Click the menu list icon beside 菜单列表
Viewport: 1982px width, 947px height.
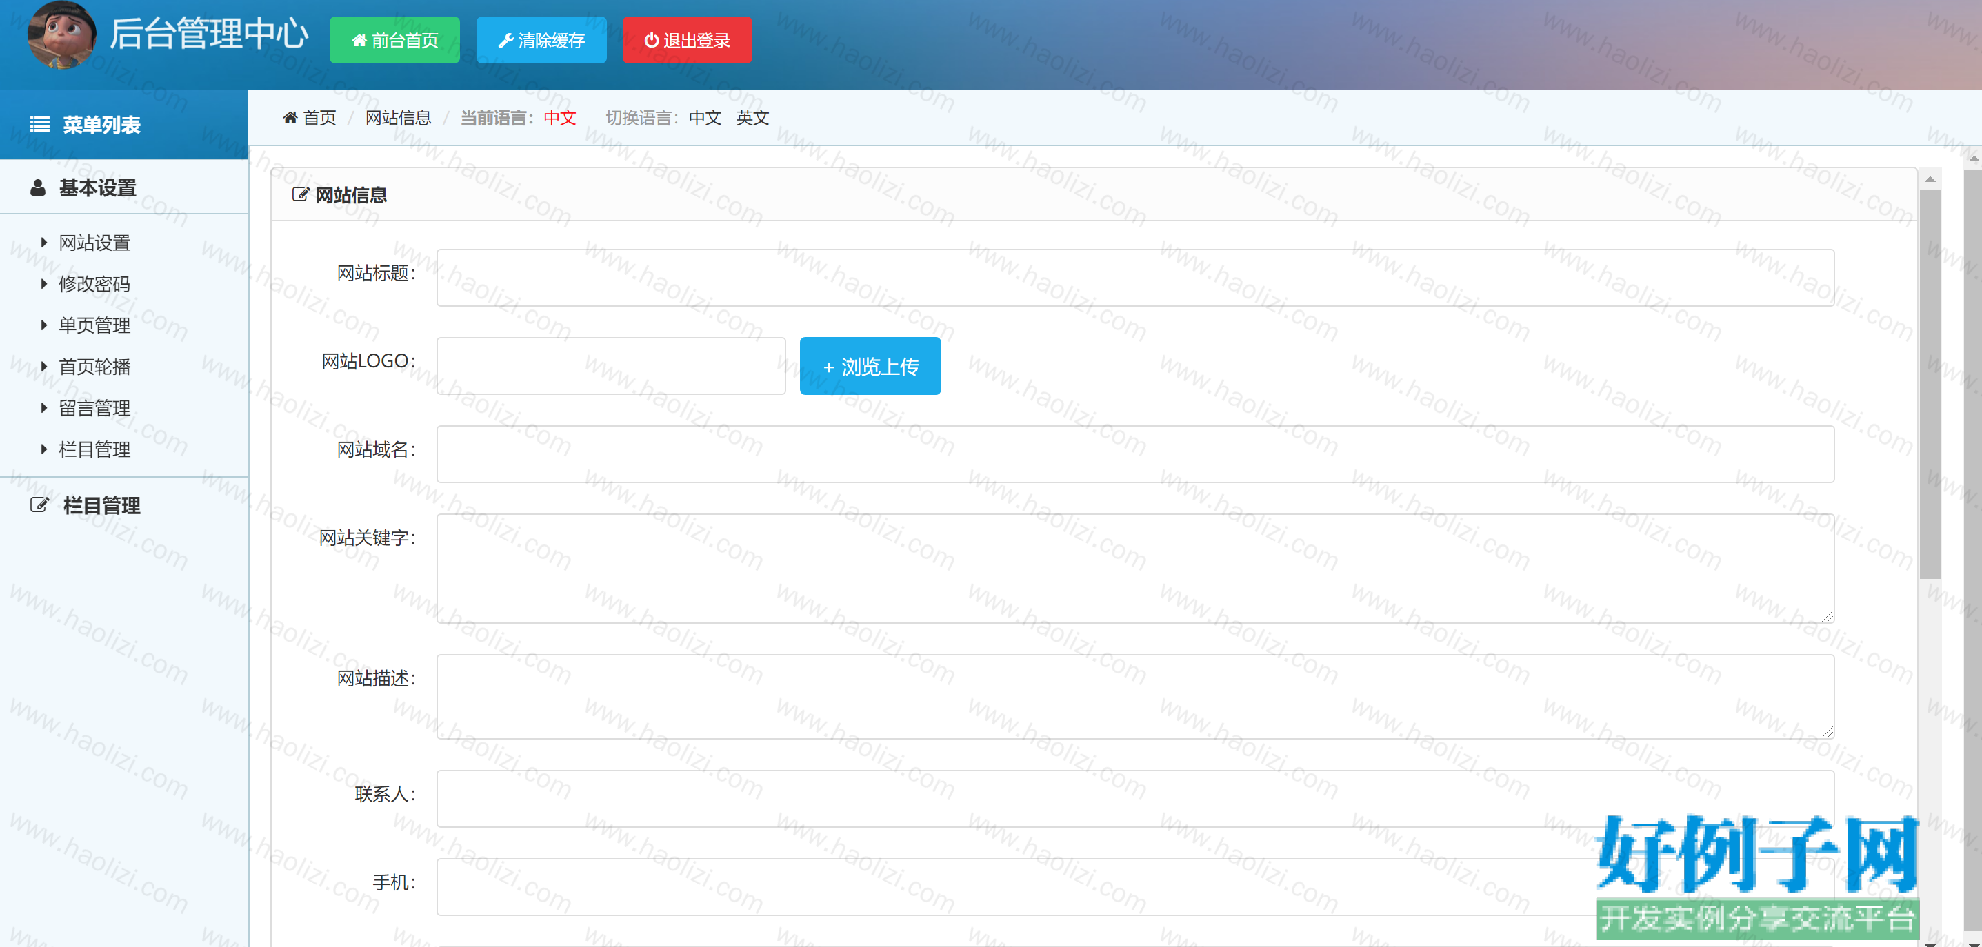(x=40, y=125)
